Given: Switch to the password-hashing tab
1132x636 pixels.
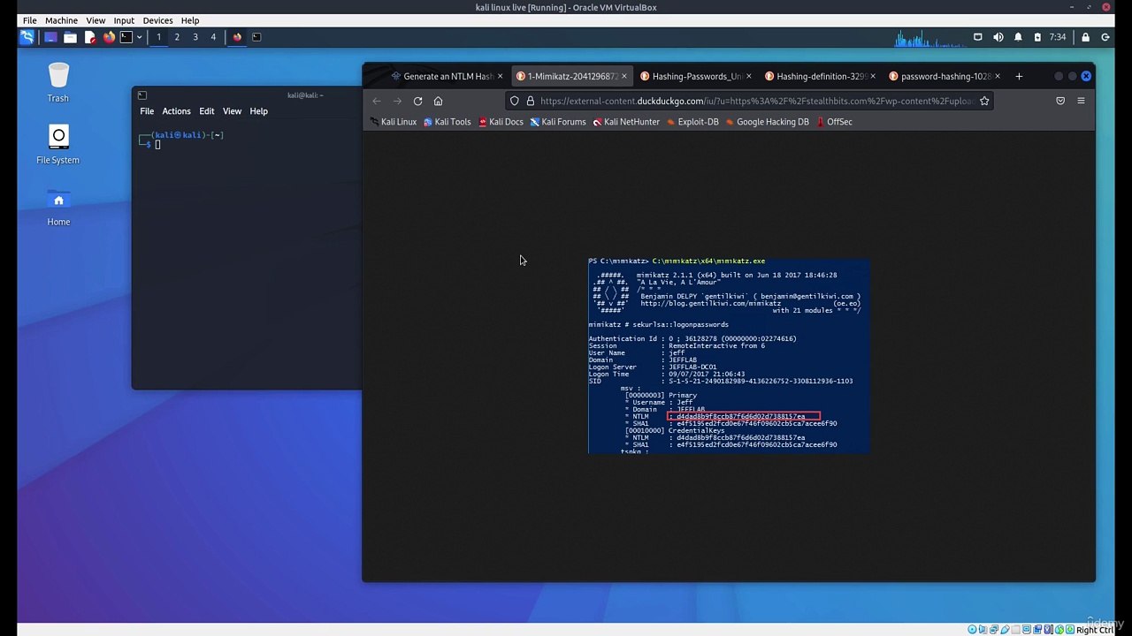Looking at the screenshot, I should tap(945, 76).
